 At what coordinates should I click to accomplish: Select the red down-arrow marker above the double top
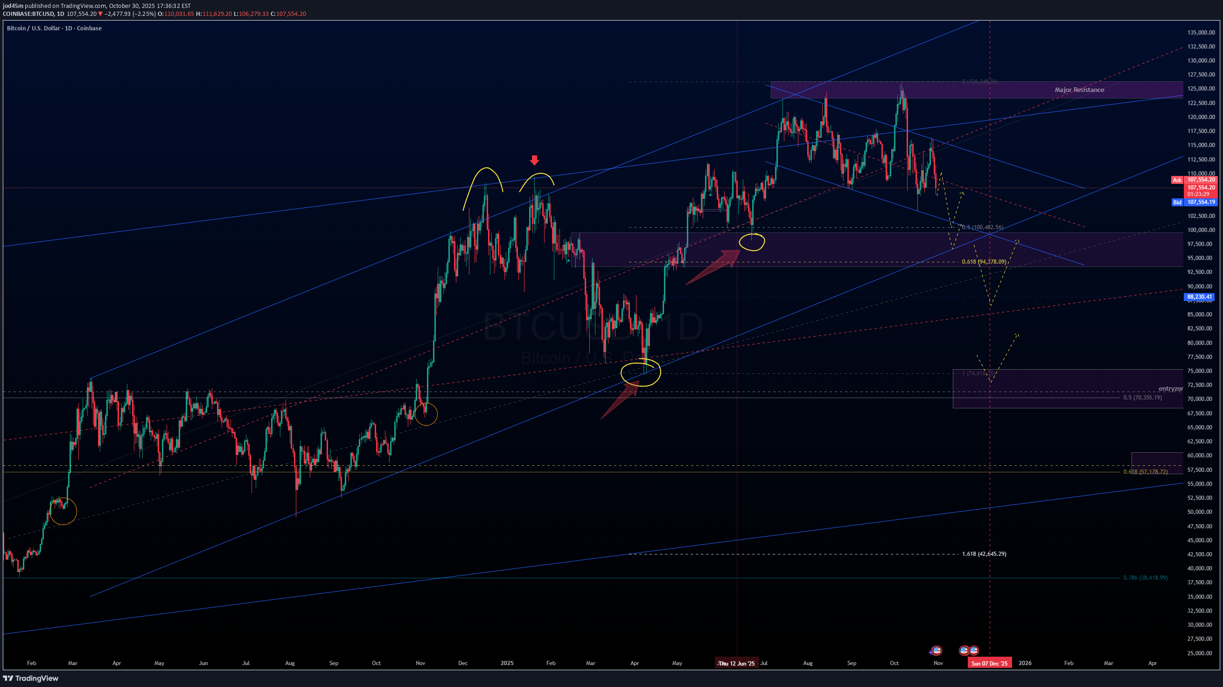click(535, 161)
